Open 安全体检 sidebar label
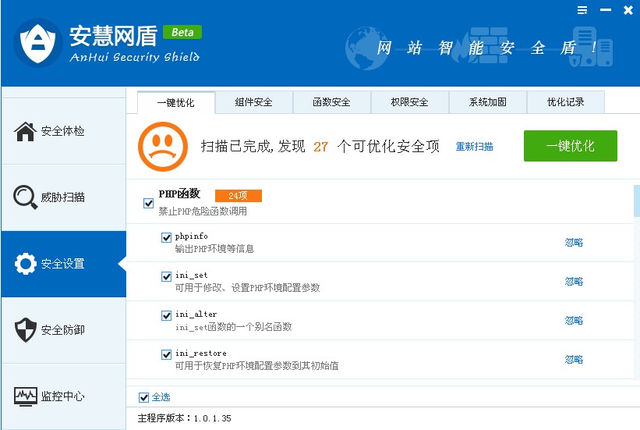This screenshot has width=640, height=430. pos(62,131)
